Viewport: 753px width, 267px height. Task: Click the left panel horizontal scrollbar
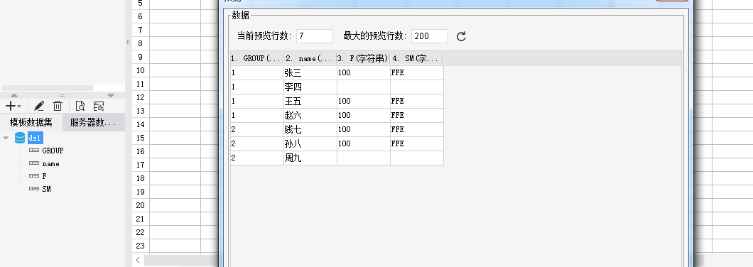click(47, 88)
